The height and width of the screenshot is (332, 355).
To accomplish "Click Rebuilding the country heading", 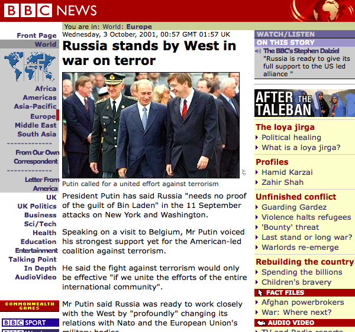I will point(305,262).
